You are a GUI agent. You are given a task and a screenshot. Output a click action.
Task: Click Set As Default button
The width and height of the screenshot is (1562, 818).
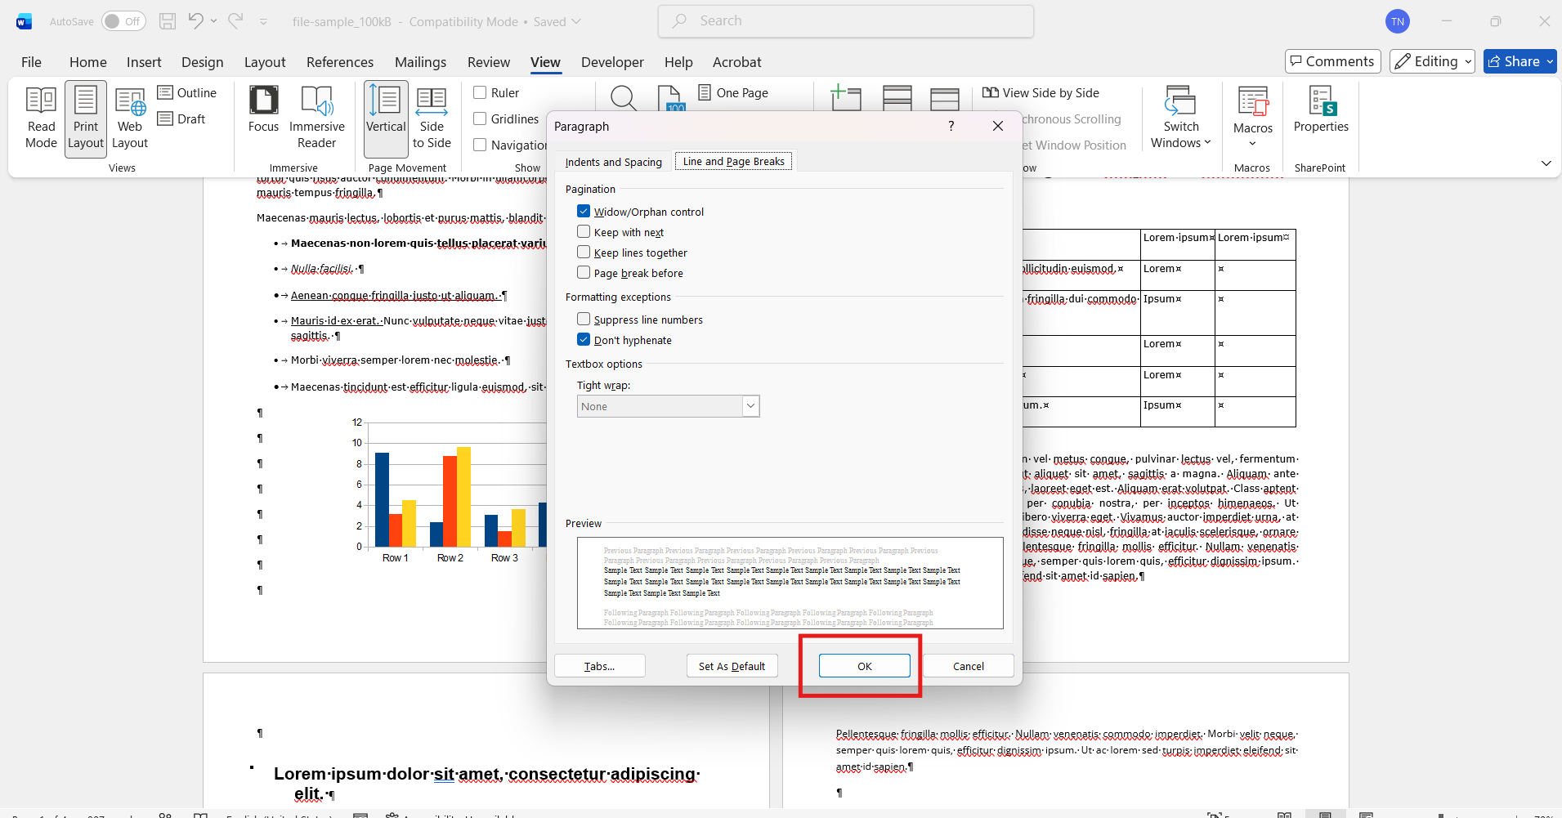coord(732,666)
